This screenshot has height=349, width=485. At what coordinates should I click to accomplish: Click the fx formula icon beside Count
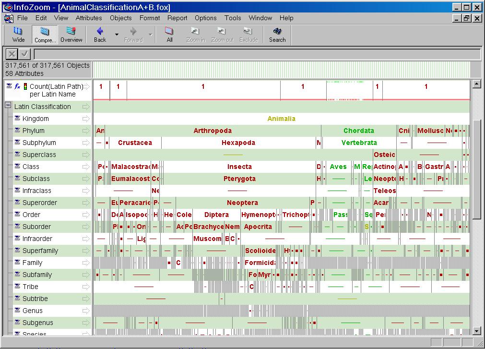click(x=17, y=86)
